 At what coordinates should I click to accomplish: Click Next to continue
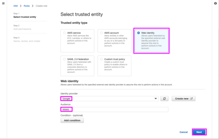point(199,132)
